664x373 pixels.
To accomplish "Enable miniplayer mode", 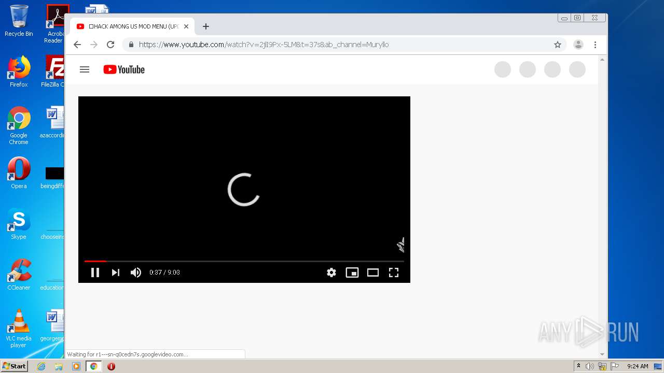I will coord(352,272).
